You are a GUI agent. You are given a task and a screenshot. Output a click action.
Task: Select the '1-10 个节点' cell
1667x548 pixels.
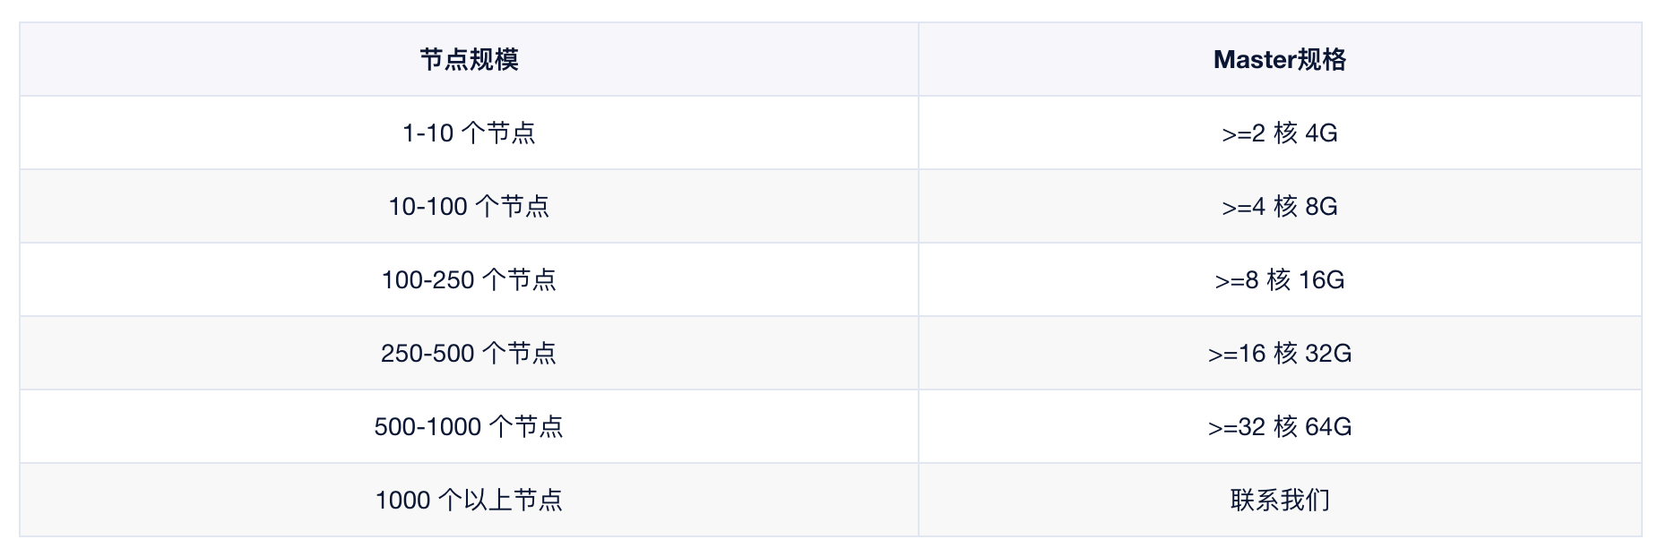(x=469, y=133)
